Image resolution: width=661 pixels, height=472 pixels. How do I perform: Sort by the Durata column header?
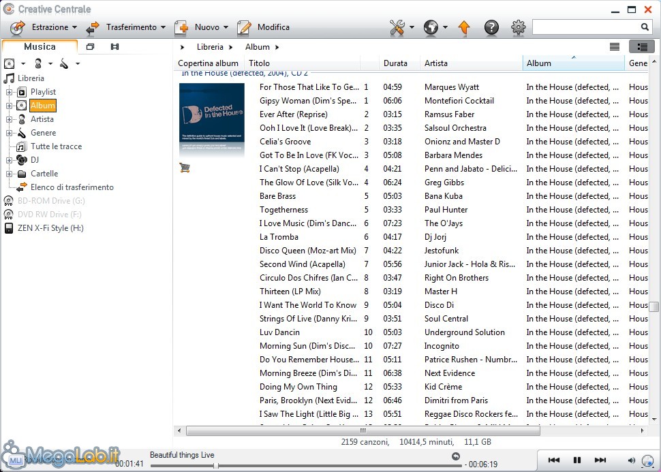click(x=399, y=63)
